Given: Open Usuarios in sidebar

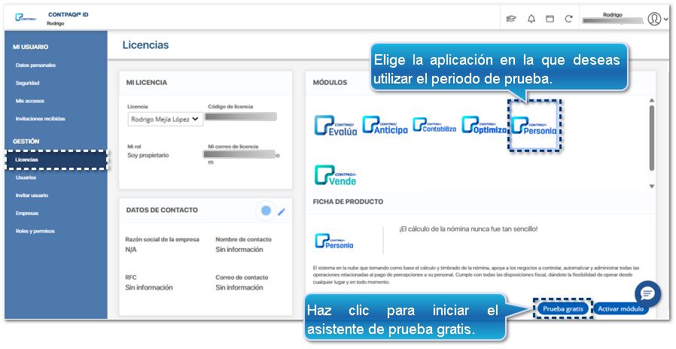Looking at the screenshot, I should pos(26,178).
